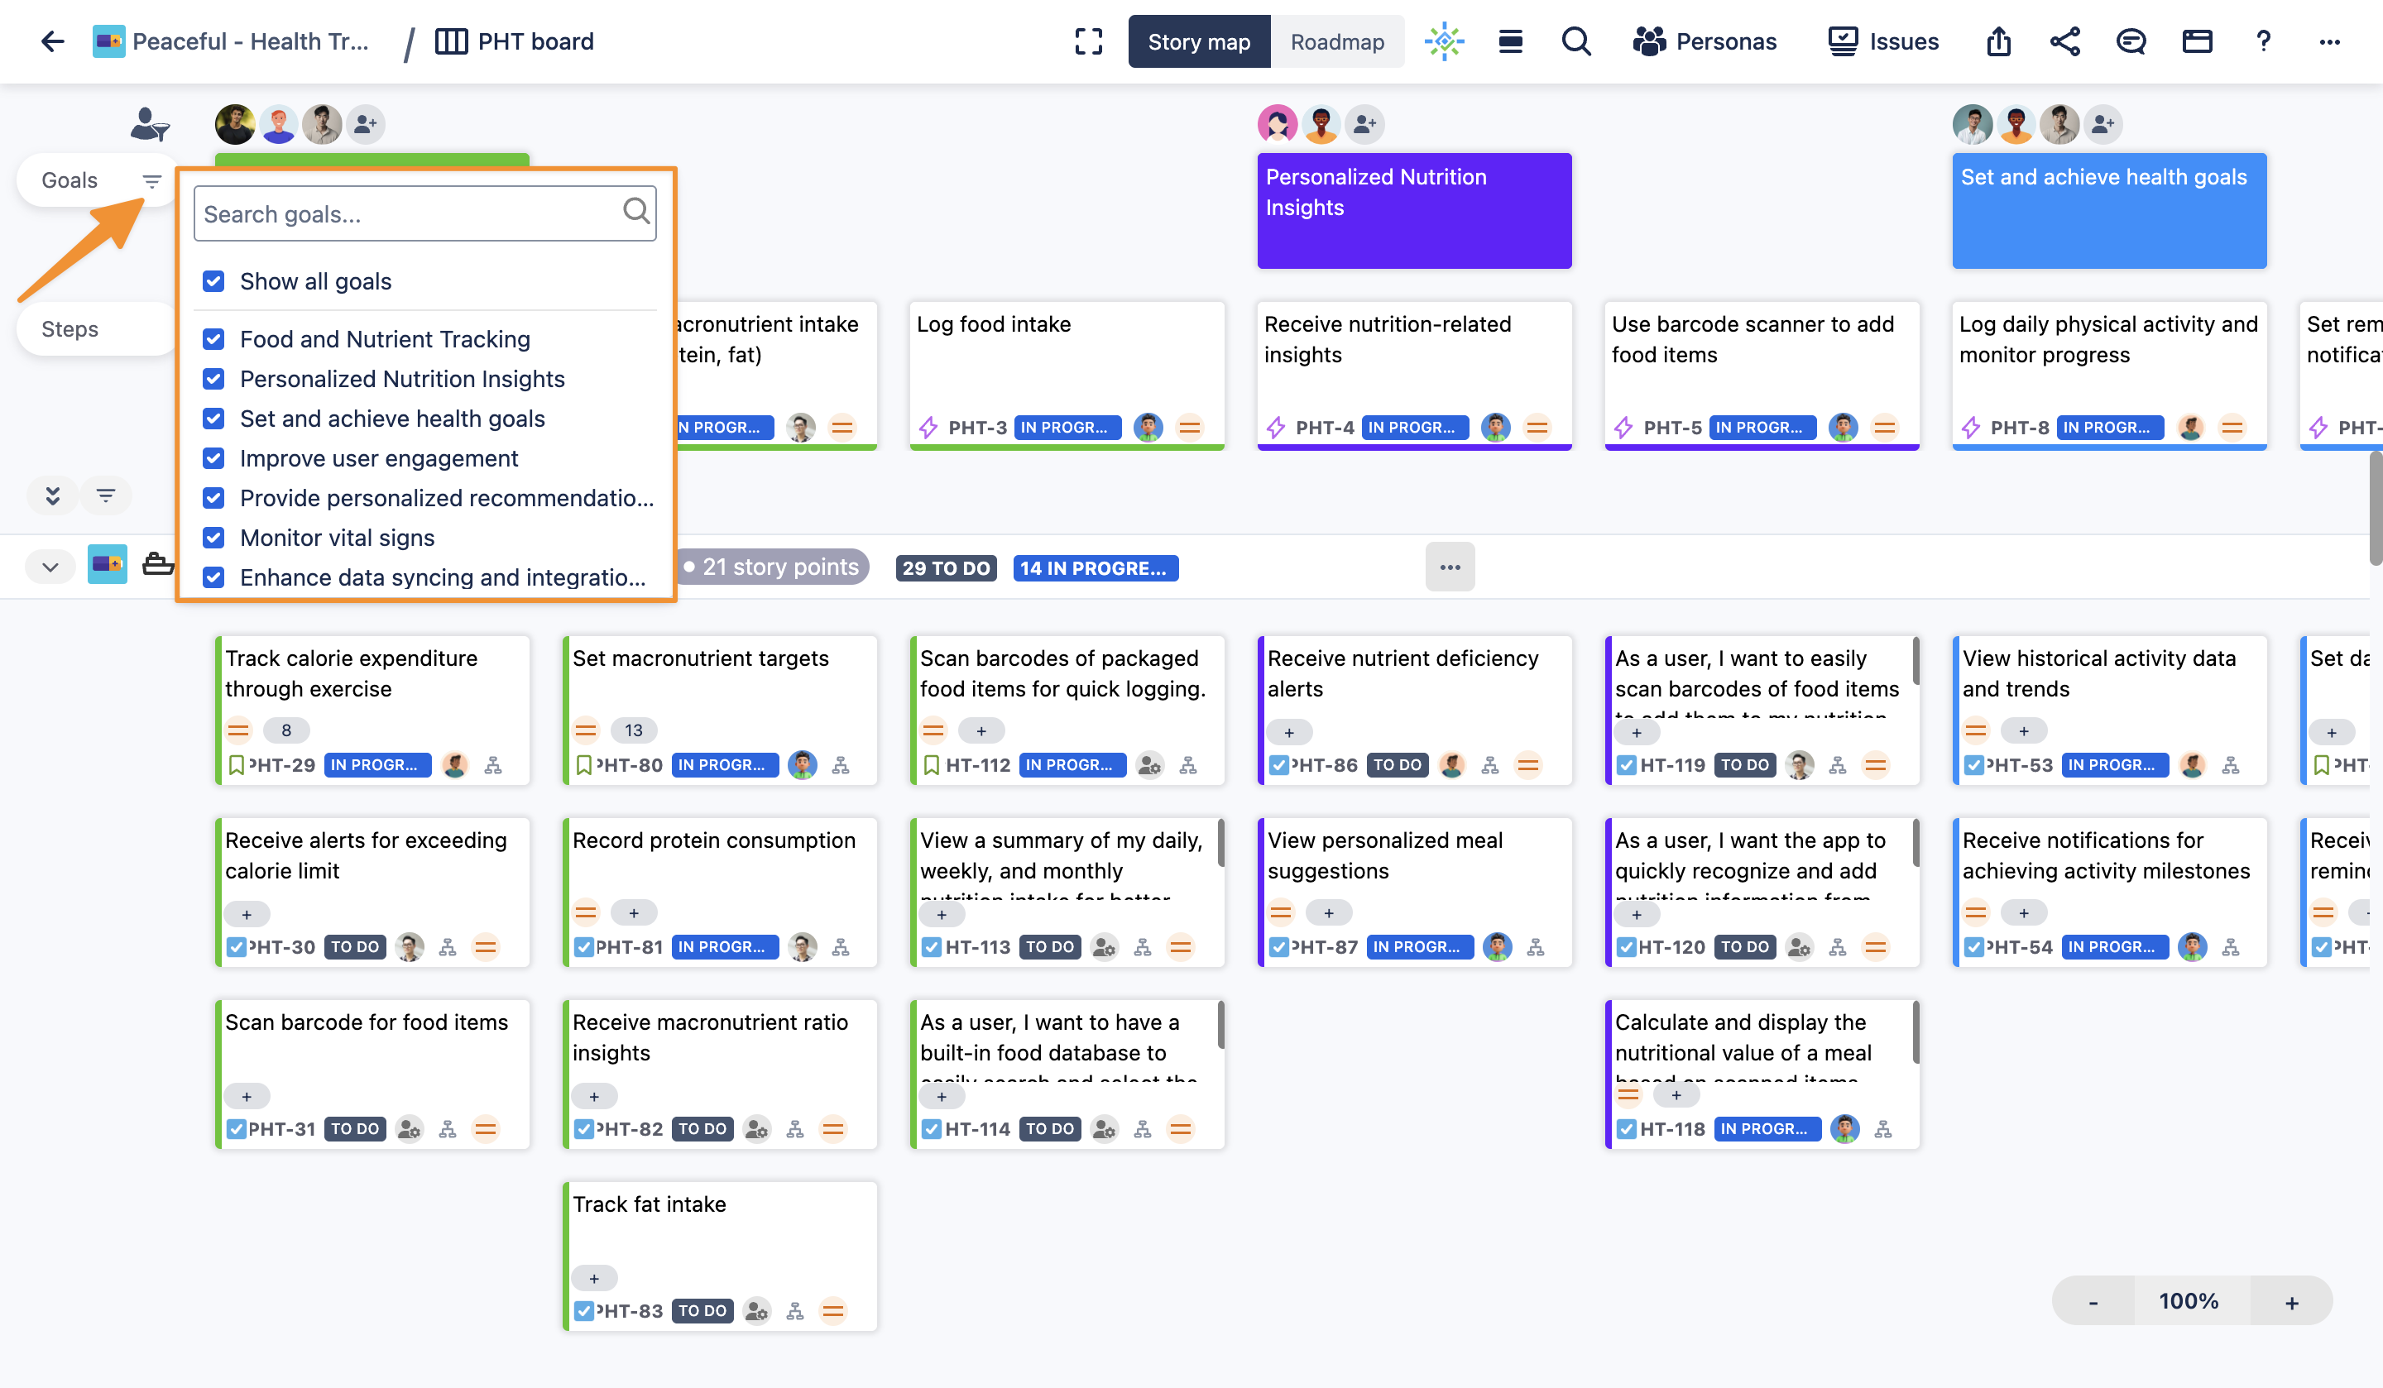
Task: Uncheck Improve user engagement goal
Action: (x=213, y=458)
